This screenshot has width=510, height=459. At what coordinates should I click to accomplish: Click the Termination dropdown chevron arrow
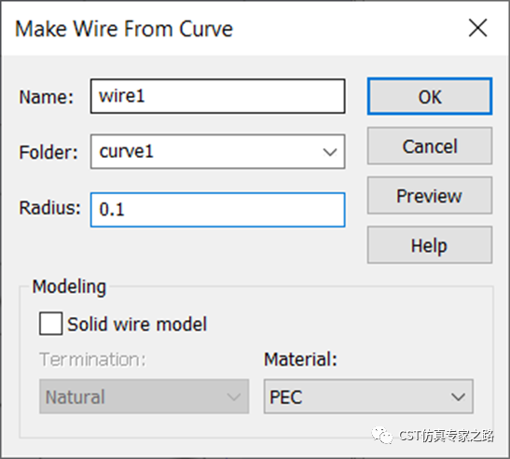click(x=233, y=396)
